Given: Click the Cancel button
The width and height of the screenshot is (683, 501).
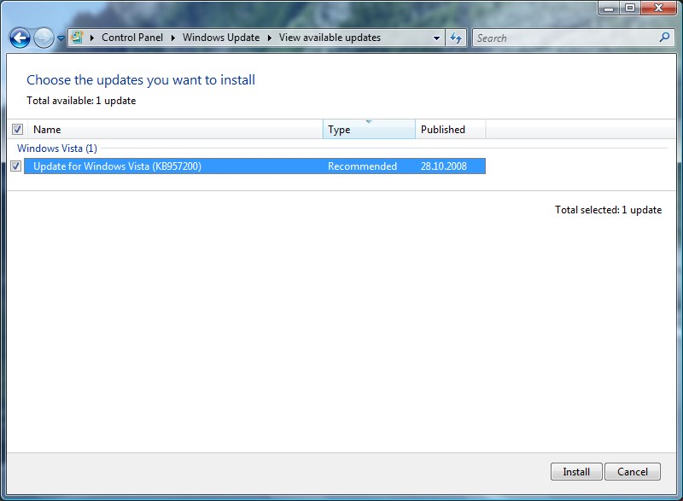Looking at the screenshot, I should tap(633, 472).
